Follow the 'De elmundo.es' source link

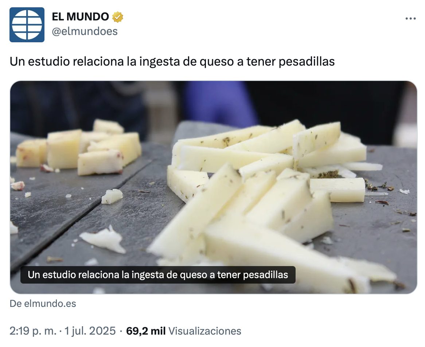click(43, 303)
